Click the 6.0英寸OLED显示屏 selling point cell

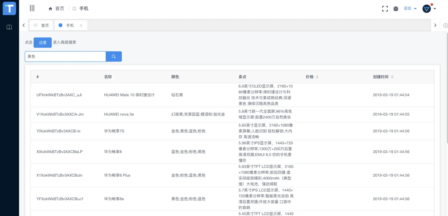click(266, 95)
